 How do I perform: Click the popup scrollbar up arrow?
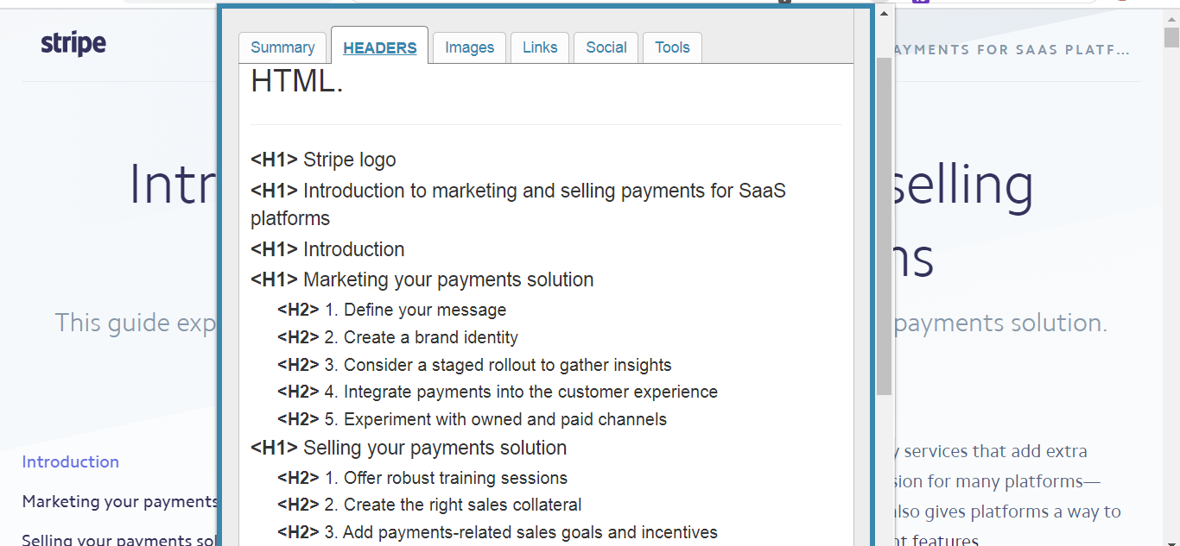[884, 14]
